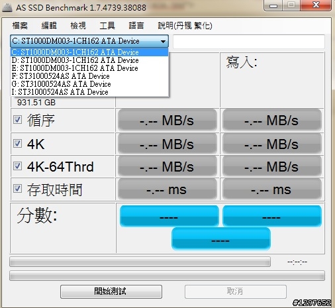Click the 4K-64Thrd write result field
Viewport: 335px width, 308px height.
click(272, 166)
